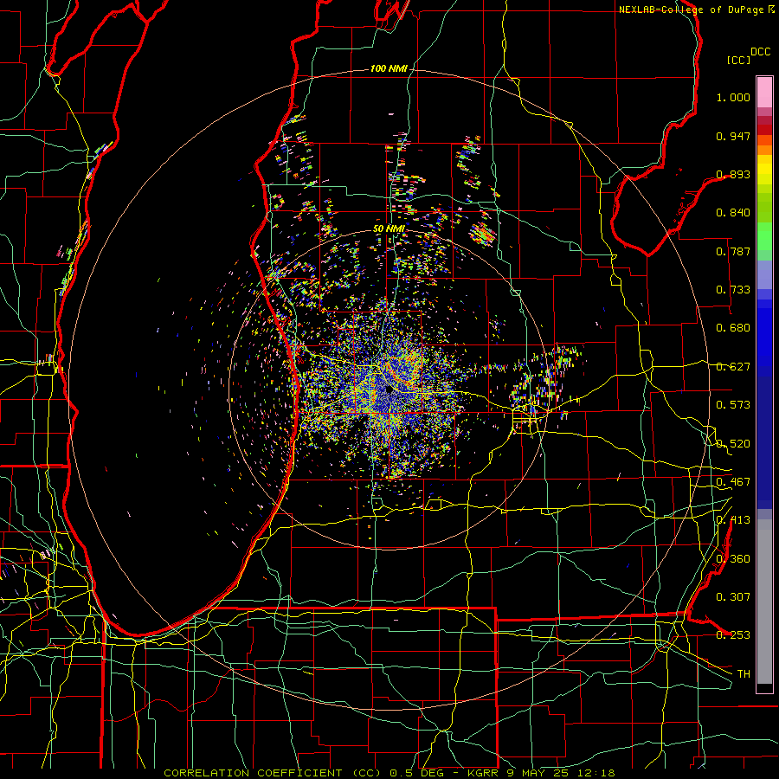Click the pink top segment of the color scale
The image size is (779, 779).
(764, 93)
